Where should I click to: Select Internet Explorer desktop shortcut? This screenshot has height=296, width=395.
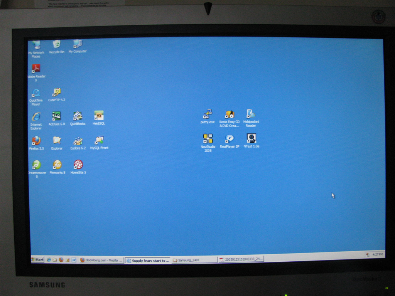click(x=36, y=121)
